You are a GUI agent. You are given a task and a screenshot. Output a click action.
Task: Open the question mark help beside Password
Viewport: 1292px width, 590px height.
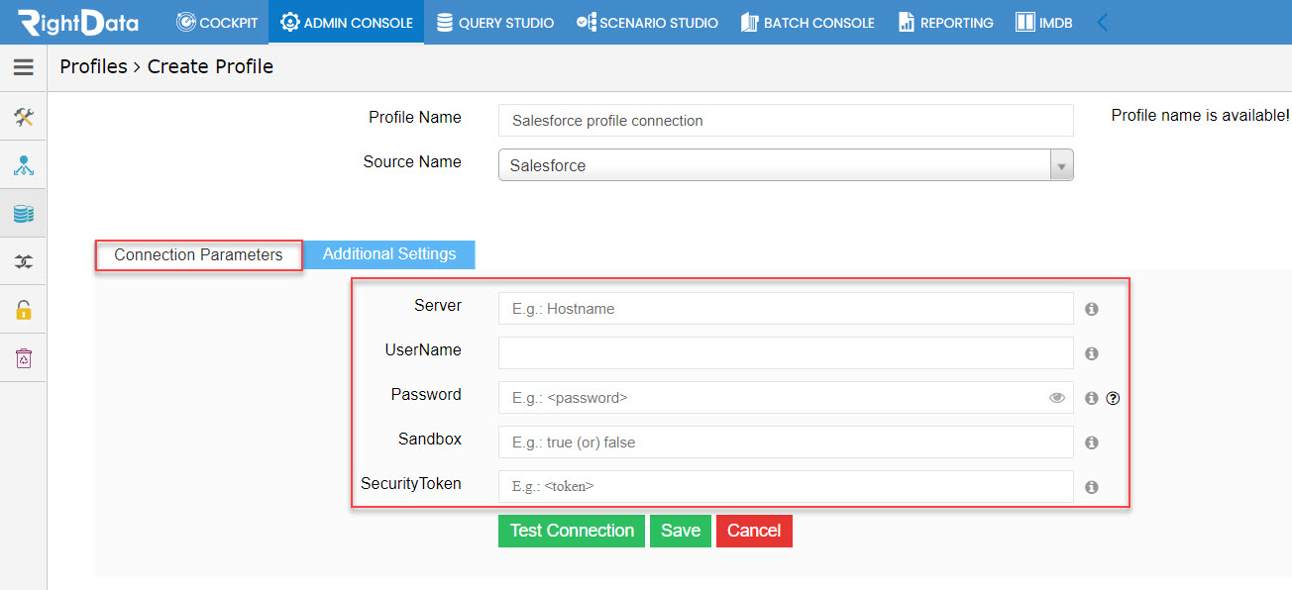[1113, 398]
